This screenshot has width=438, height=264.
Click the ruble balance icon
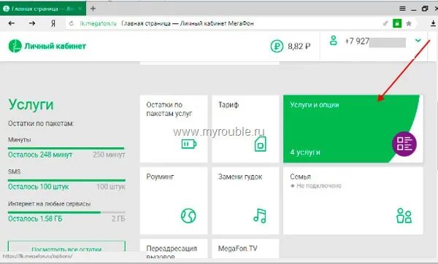pos(277,46)
